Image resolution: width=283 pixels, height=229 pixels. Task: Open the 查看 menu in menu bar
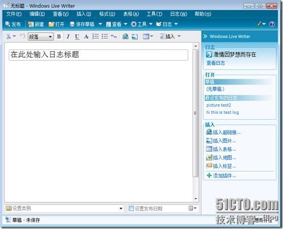click(60, 14)
